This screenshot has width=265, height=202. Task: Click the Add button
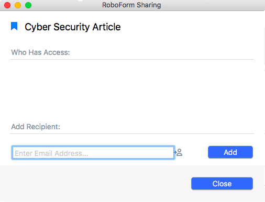230,152
